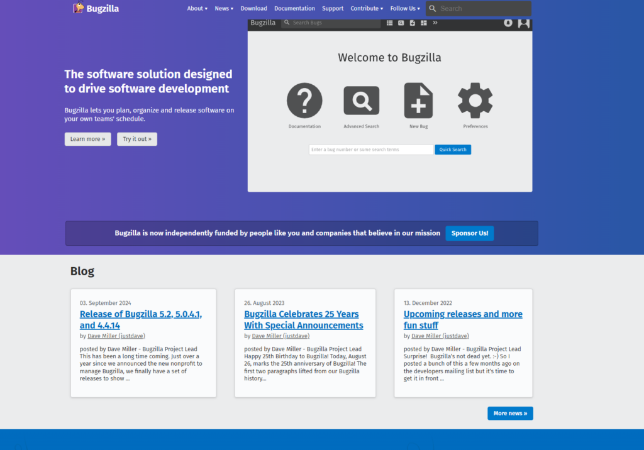Open the Contribute dropdown

tap(367, 9)
